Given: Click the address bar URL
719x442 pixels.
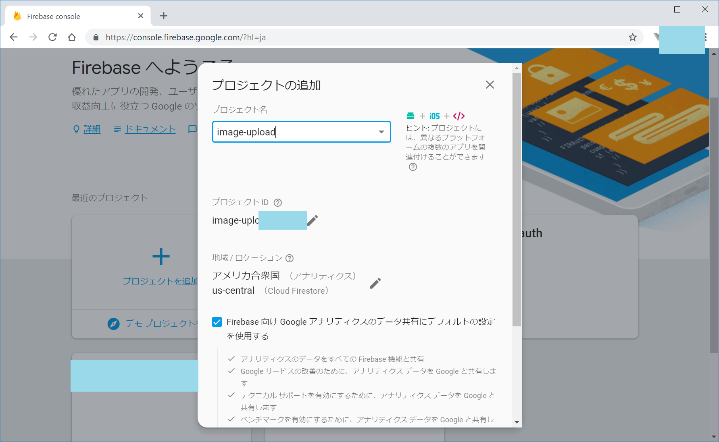Looking at the screenshot, I should point(185,37).
